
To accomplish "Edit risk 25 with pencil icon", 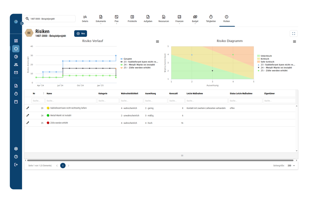I will point(28,123).
